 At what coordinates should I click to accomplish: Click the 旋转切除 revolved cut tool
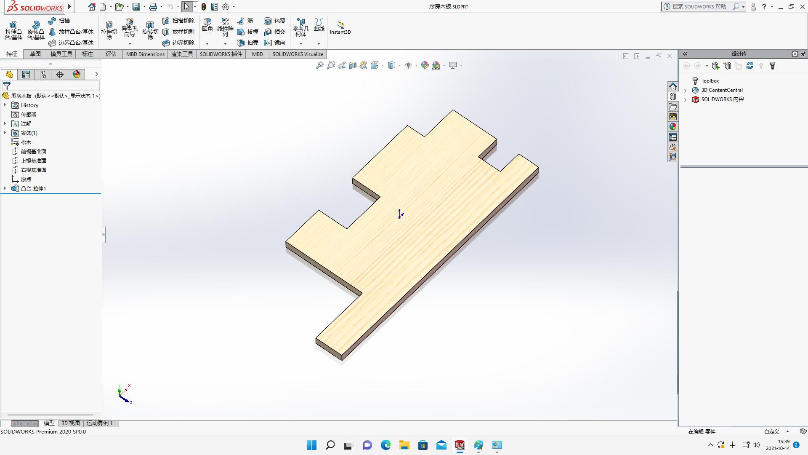150,30
